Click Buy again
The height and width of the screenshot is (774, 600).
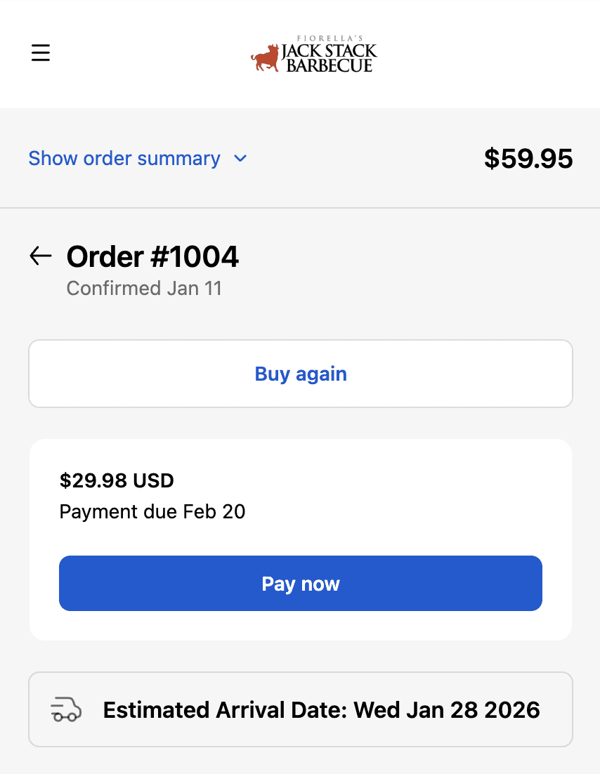[x=300, y=373]
